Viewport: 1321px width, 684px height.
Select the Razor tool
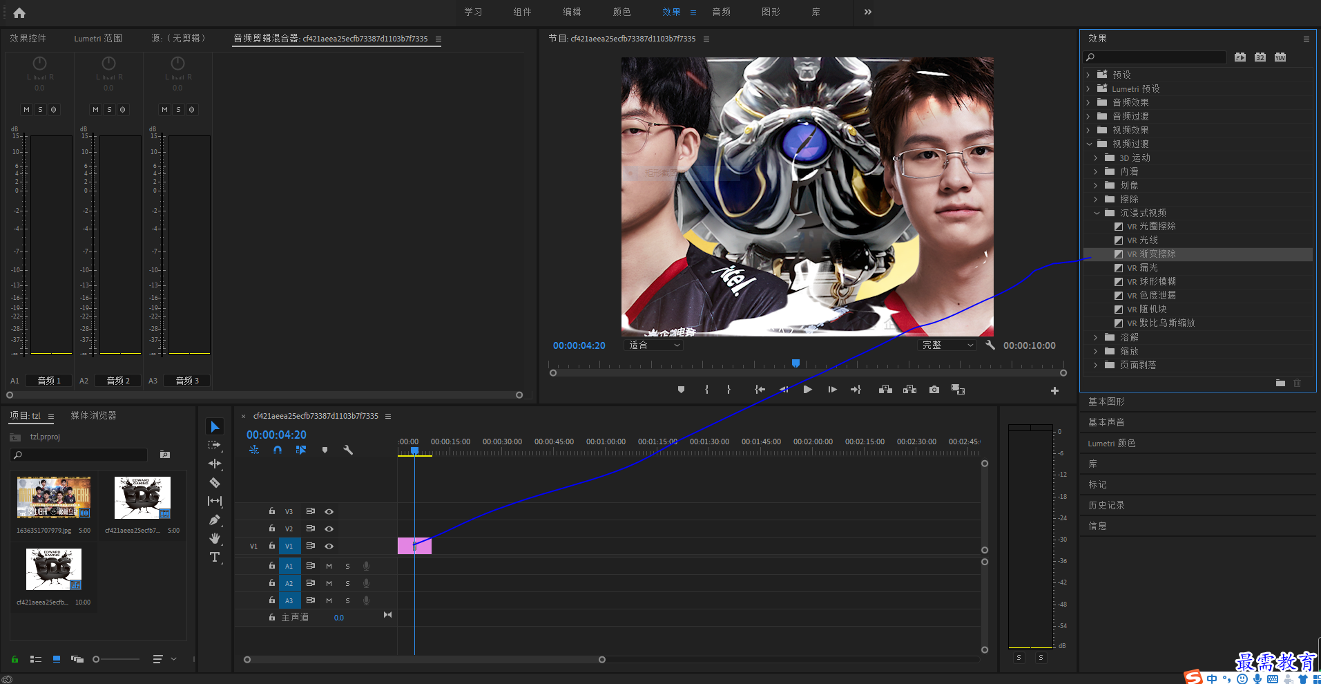[215, 482]
